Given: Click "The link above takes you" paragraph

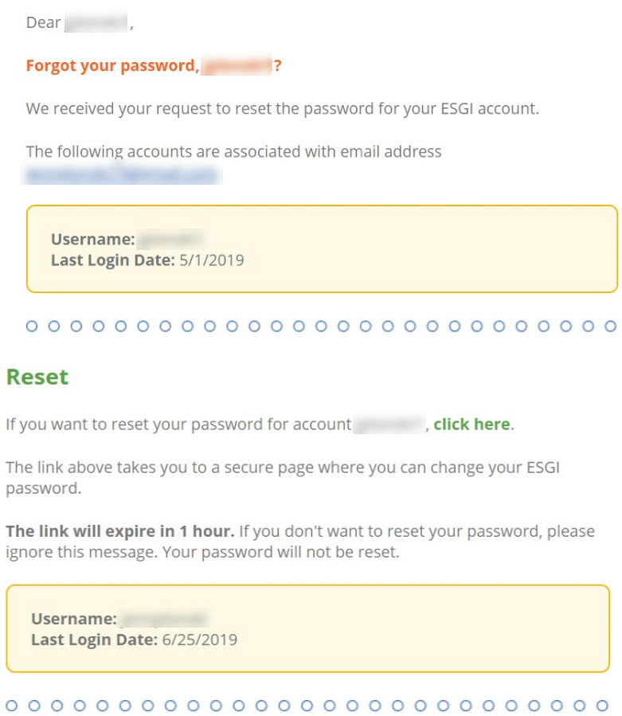Looking at the screenshot, I should [283, 478].
